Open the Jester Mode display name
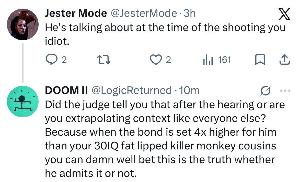The width and height of the screenshot is (299, 182). (76, 13)
